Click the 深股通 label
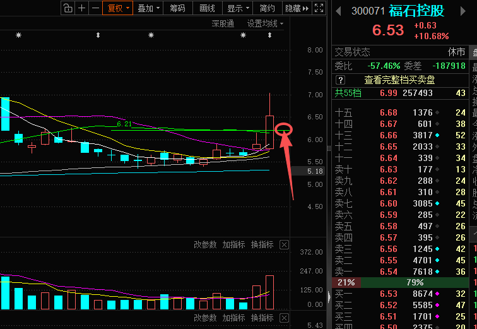 [223, 23]
